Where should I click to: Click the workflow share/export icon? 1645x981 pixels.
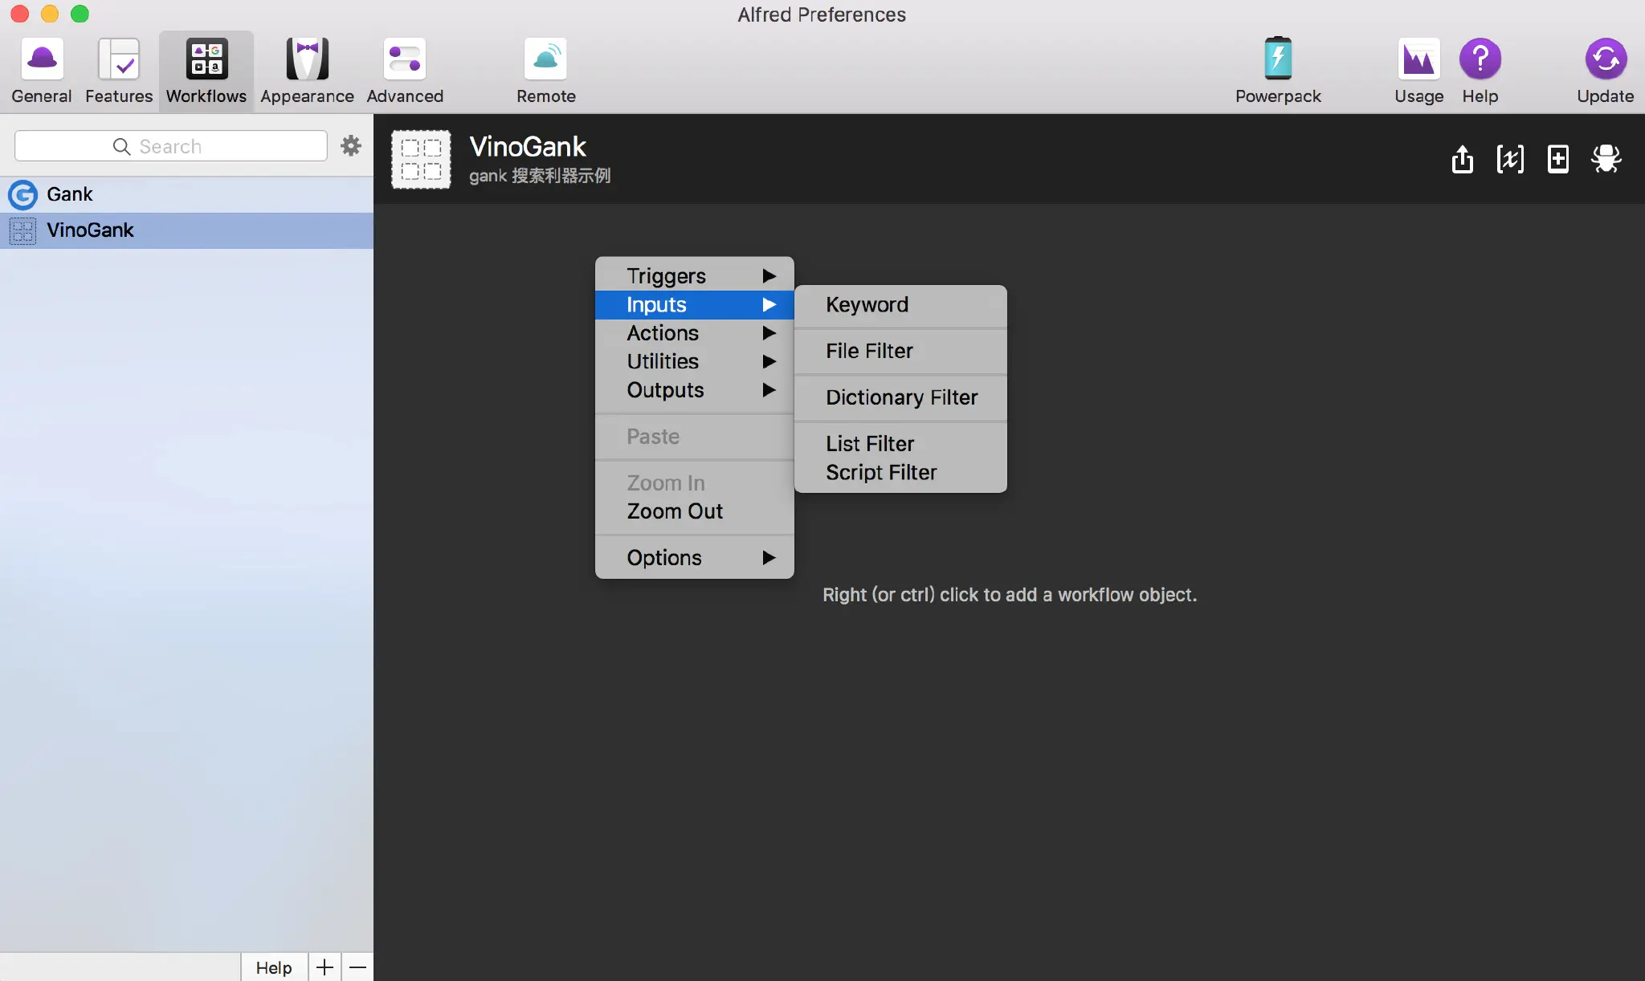pos(1463,159)
